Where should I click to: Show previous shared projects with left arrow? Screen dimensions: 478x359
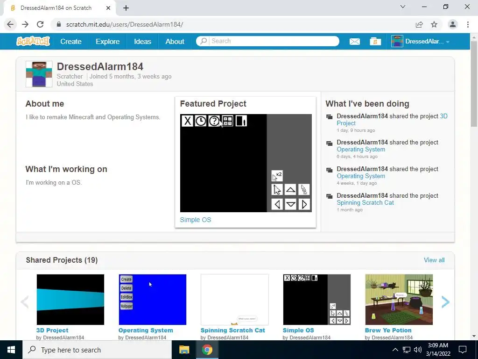point(25,302)
